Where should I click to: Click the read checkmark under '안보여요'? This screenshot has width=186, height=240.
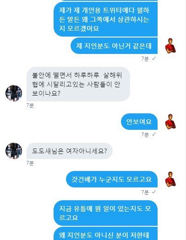(x=153, y=134)
